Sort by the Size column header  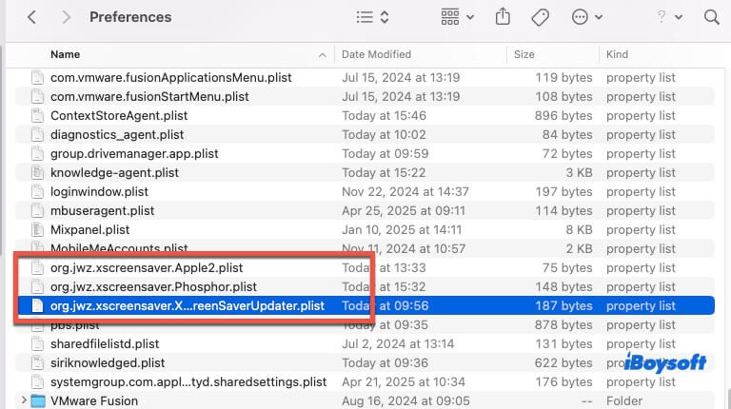[x=524, y=54]
